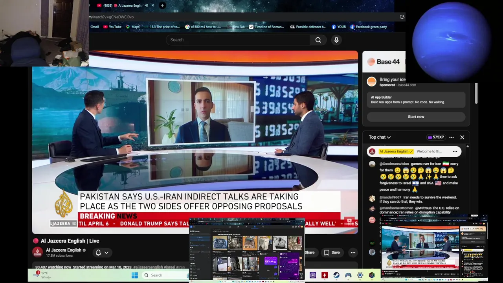
Task: Click the address bar URL
Action: point(111,17)
